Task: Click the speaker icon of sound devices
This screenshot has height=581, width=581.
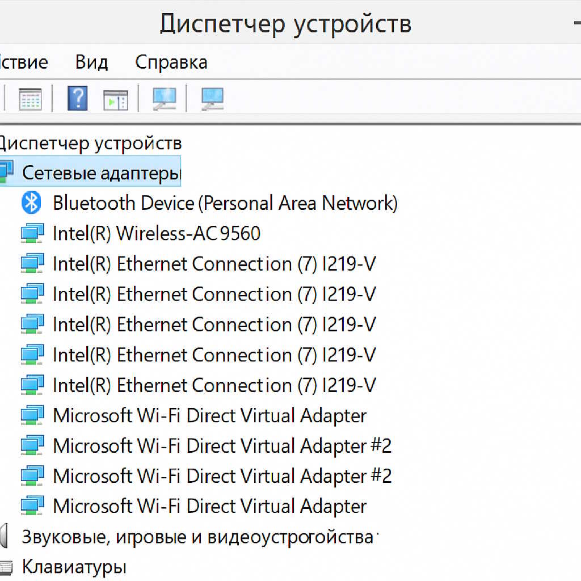Action: 4,536
